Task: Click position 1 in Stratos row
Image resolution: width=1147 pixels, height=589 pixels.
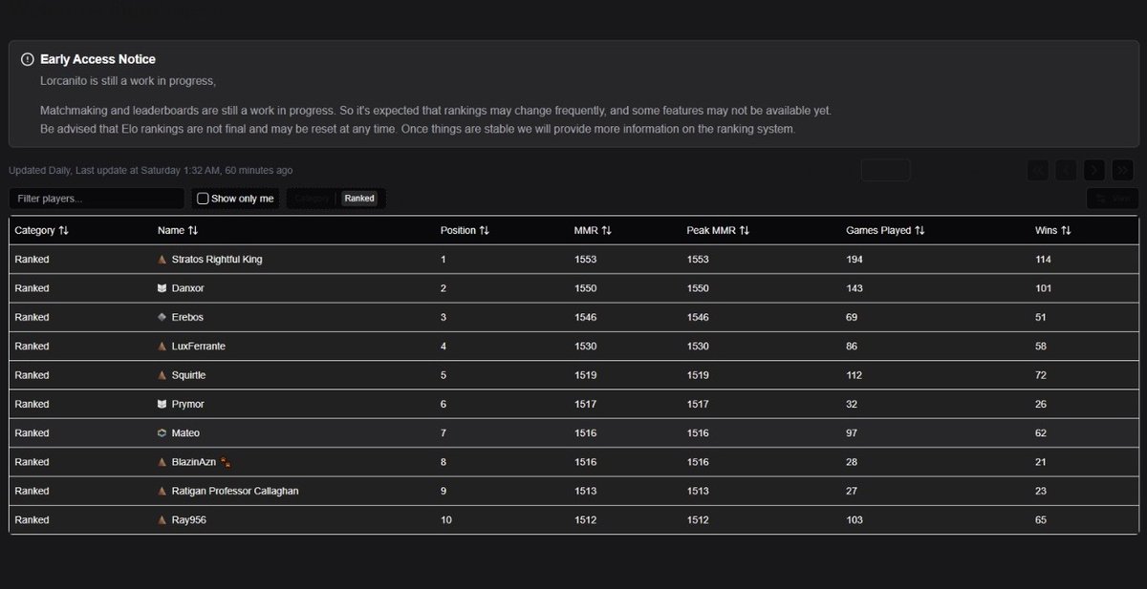Action: coord(444,260)
